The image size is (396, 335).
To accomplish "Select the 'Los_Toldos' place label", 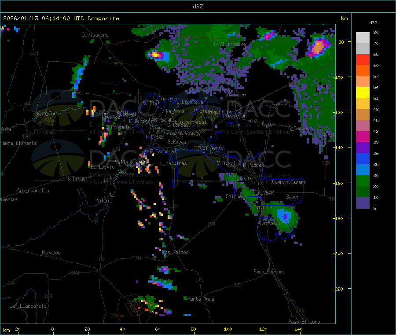I will pyautogui.click(x=175, y=252).
